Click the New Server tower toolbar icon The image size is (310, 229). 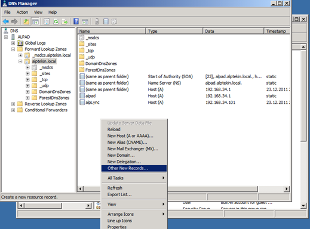(x=97, y=21)
